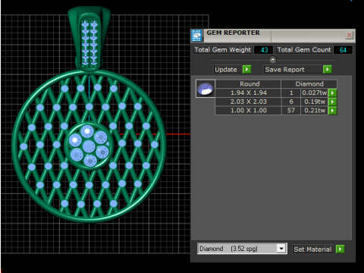
Task: Click green arrow for 0.19tw row
Action: pyautogui.click(x=332, y=102)
